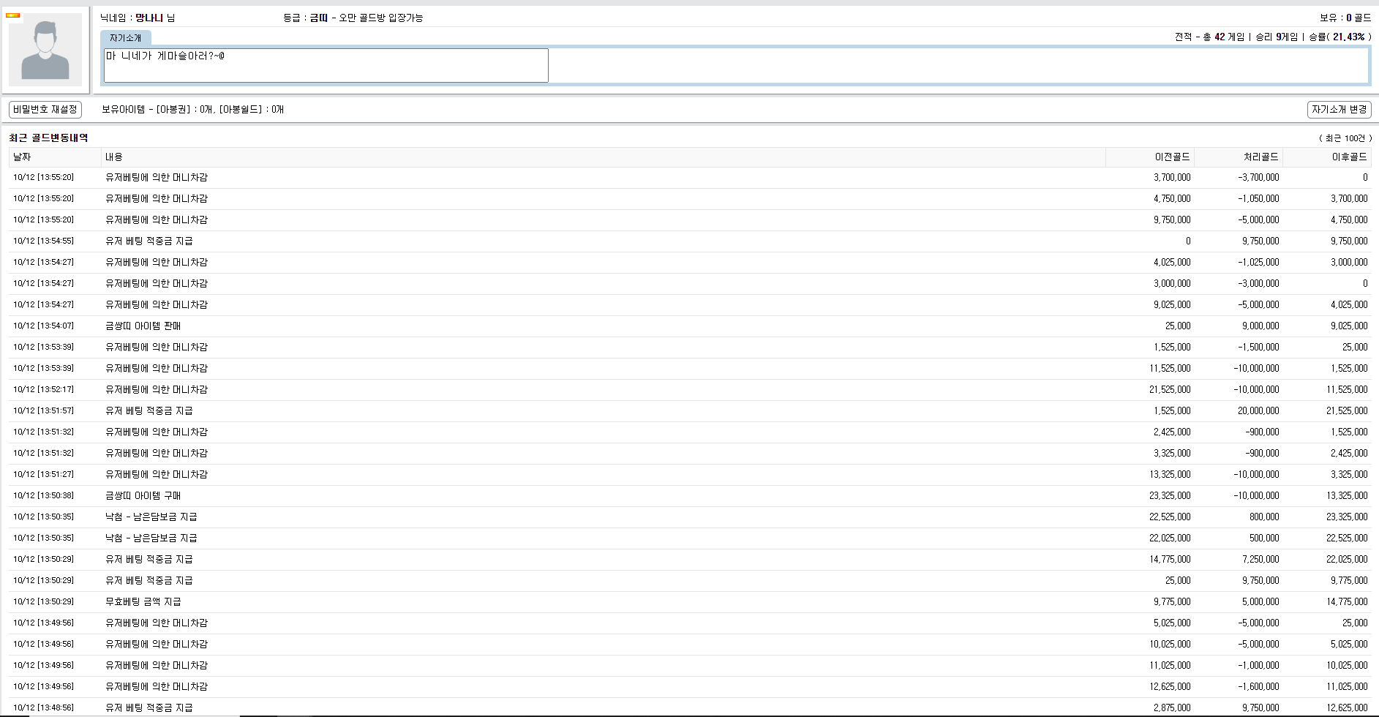The height and width of the screenshot is (717, 1379).
Task: Click the 21.43% win rate value
Action: coord(1348,37)
